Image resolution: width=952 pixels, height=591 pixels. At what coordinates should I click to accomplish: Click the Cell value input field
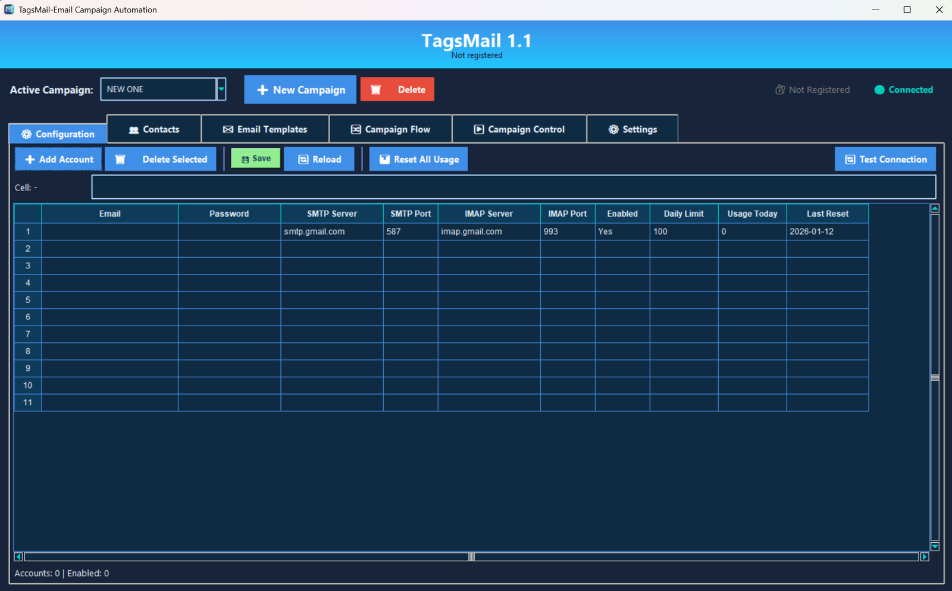click(513, 187)
